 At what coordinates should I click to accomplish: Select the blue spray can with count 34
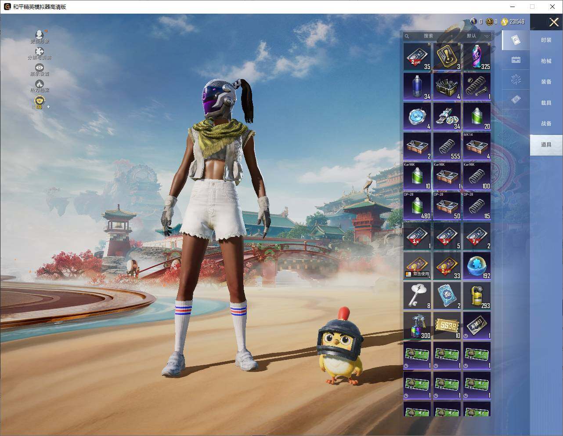pyautogui.click(x=417, y=87)
